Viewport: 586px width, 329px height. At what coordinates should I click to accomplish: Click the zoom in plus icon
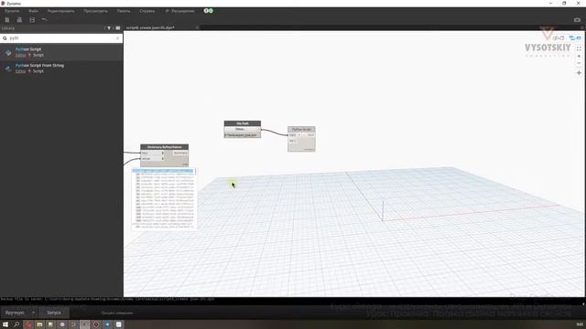pos(579,56)
